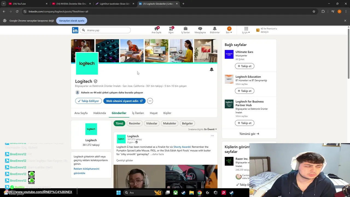Open the media control icon in Chrome toolbar
Viewport: 350px width, 197px height.
tap(333, 11)
